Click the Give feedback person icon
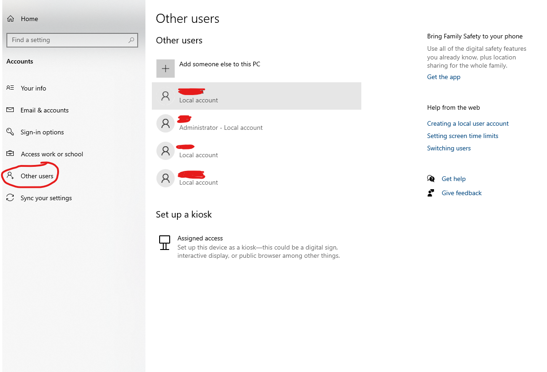The width and height of the screenshot is (547, 372). [431, 193]
